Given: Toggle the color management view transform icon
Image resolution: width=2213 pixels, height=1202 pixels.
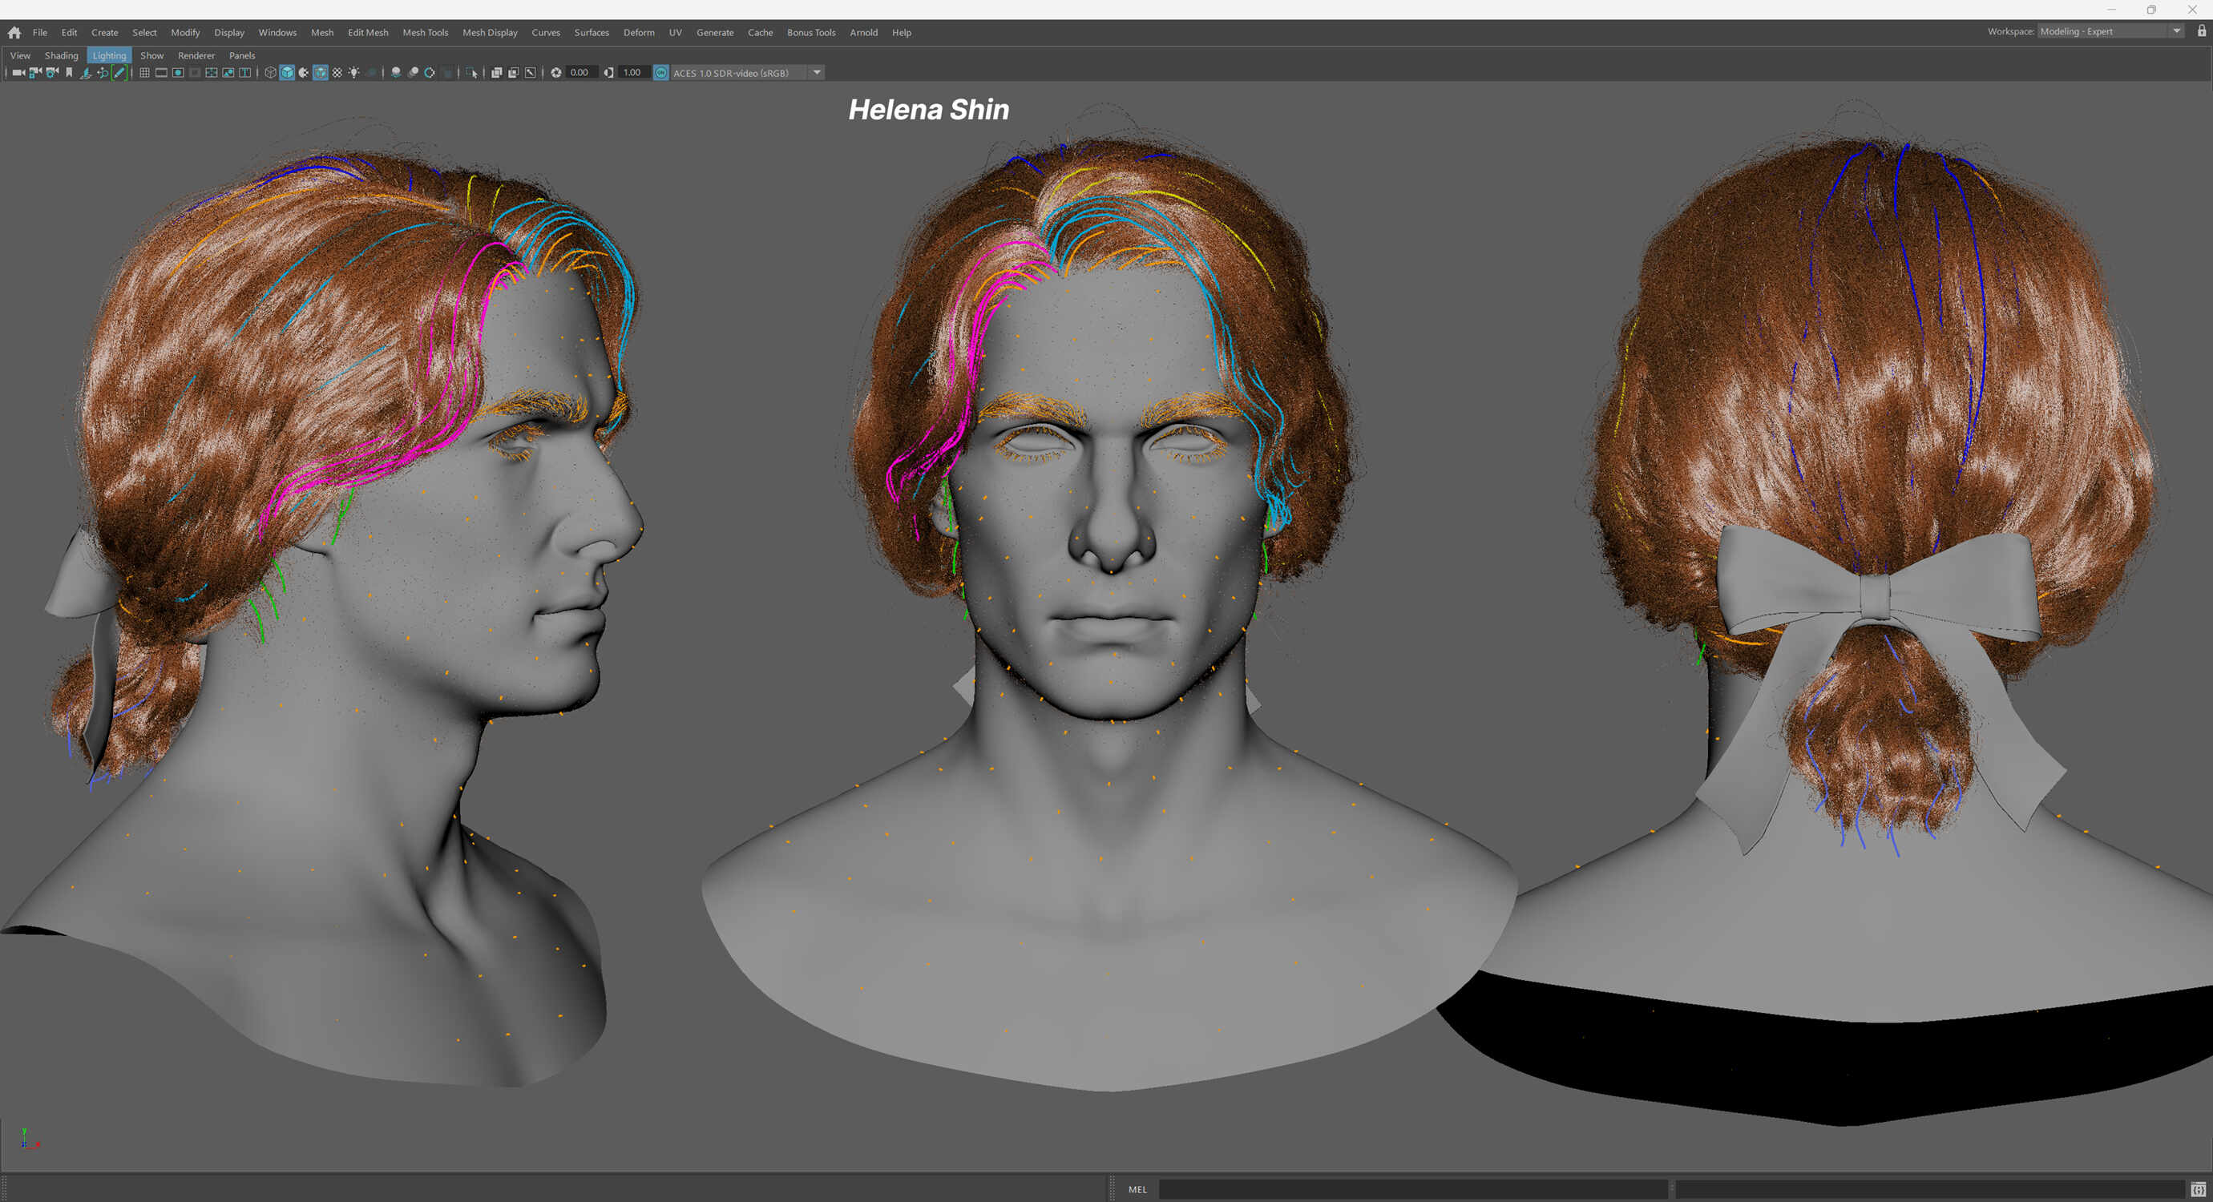Looking at the screenshot, I should click(x=661, y=73).
